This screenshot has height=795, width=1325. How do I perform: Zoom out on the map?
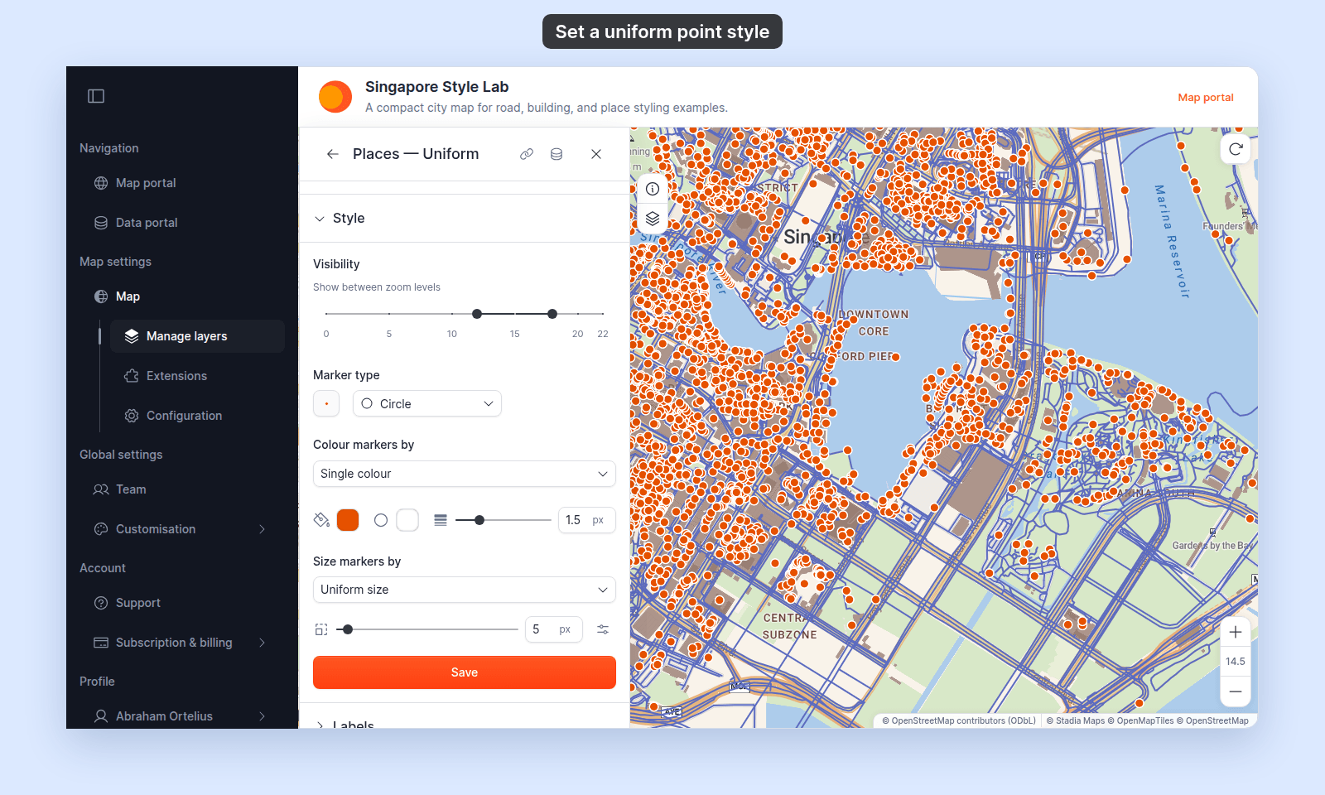pos(1236,691)
